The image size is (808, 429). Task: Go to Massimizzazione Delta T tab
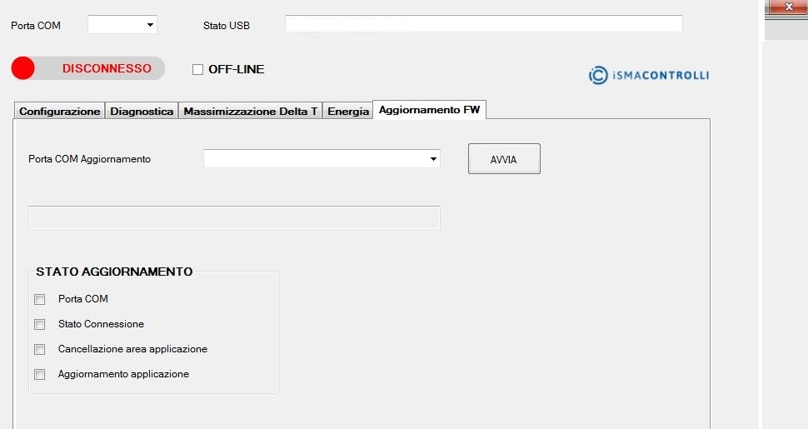click(250, 112)
